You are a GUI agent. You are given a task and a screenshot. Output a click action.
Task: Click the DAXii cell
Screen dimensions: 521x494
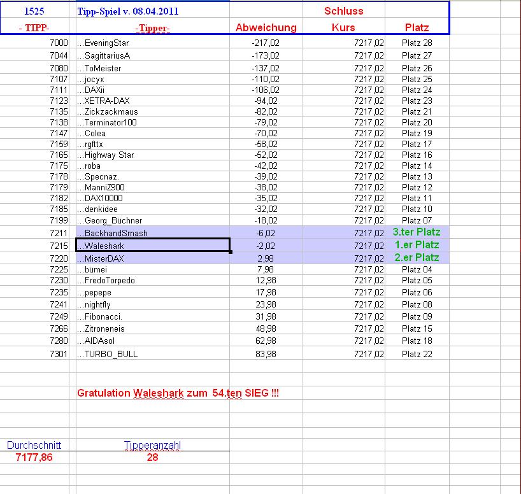[152, 90]
